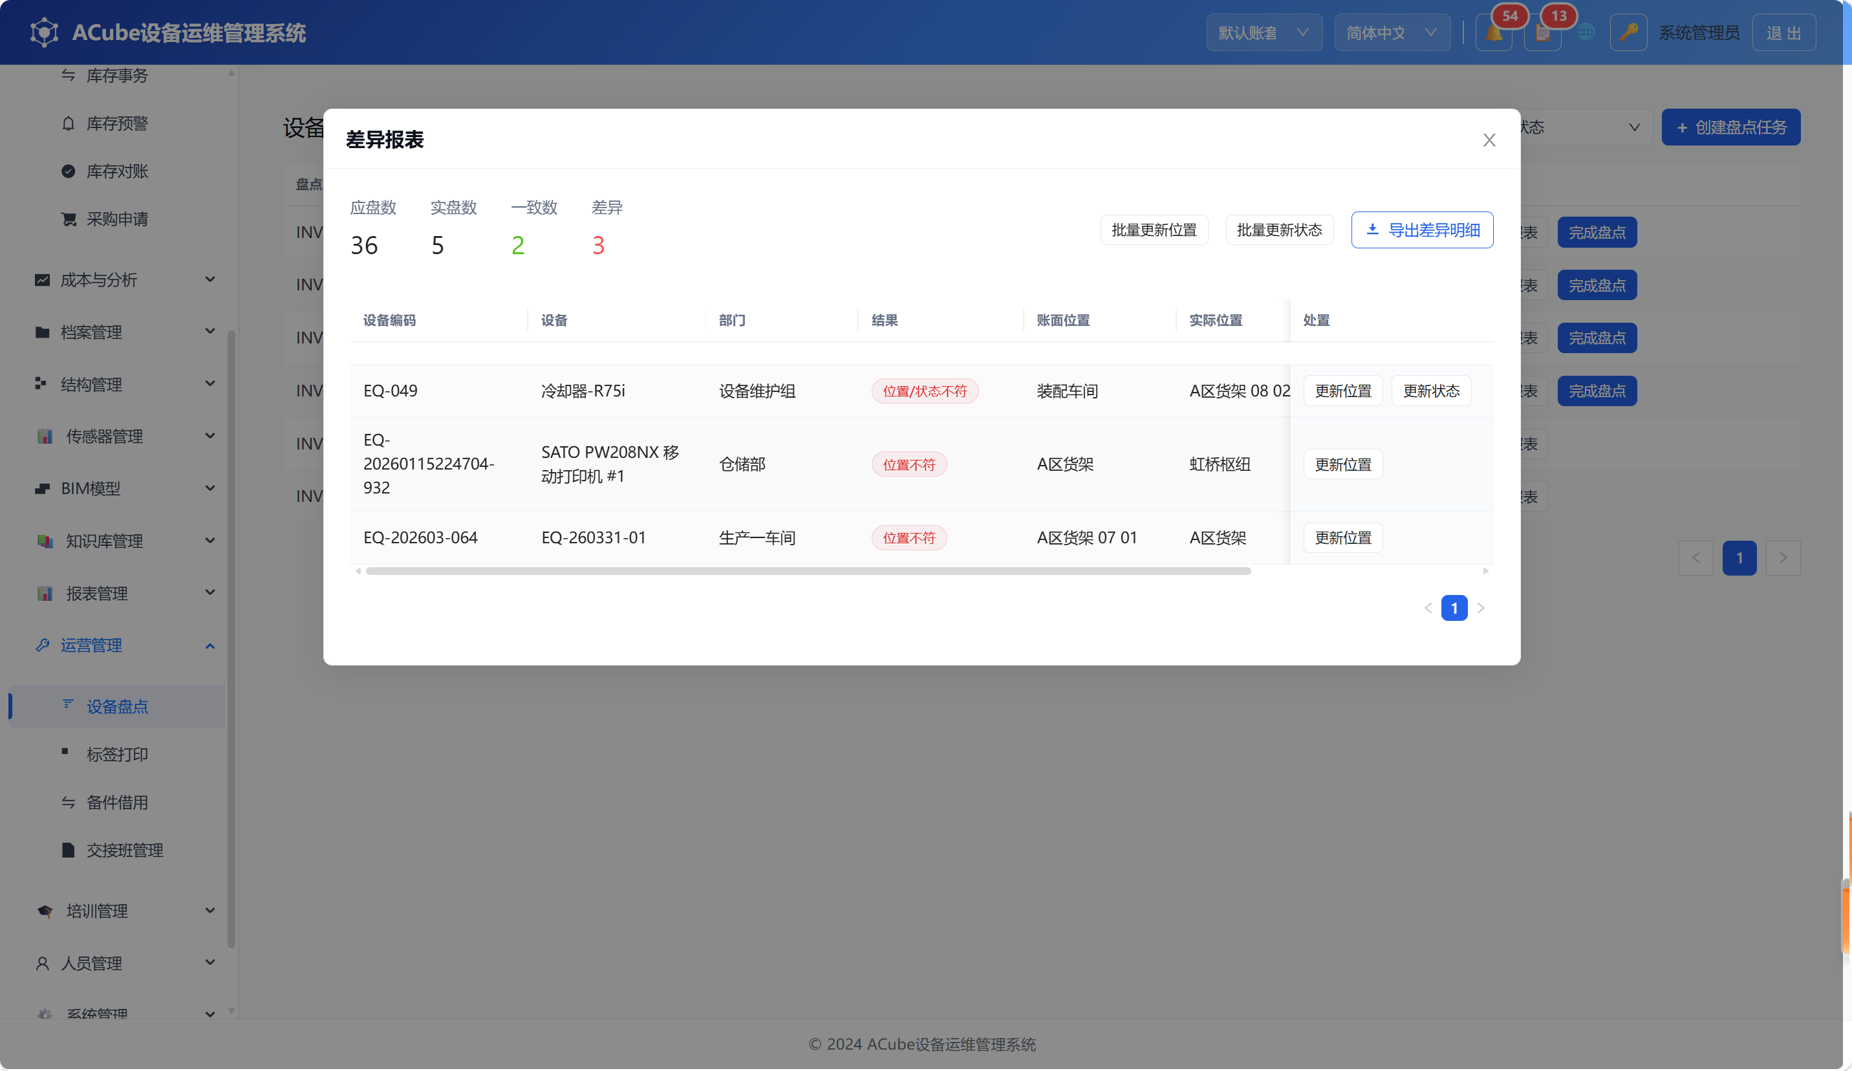
Task: Click 更新位置 for EQ-202603-064 row
Action: click(1342, 538)
